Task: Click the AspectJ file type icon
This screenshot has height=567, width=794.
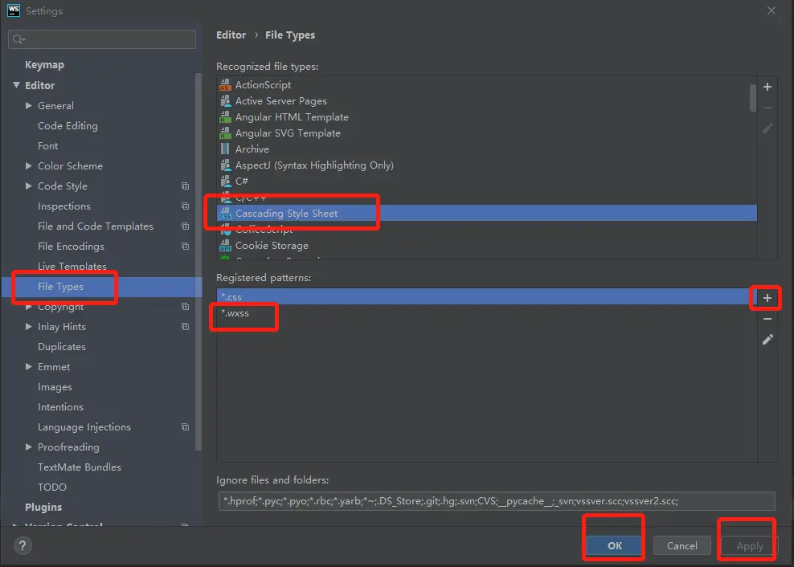Action: (x=225, y=165)
